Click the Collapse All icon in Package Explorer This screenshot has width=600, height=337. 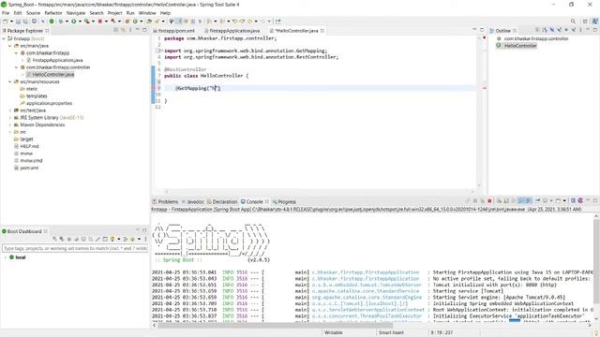coord(116,30)
